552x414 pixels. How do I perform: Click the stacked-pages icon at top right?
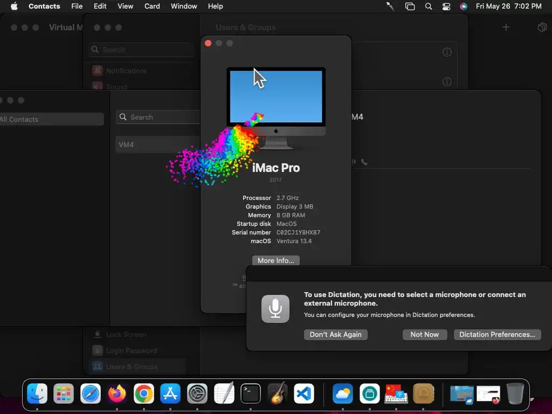[542, 27]
